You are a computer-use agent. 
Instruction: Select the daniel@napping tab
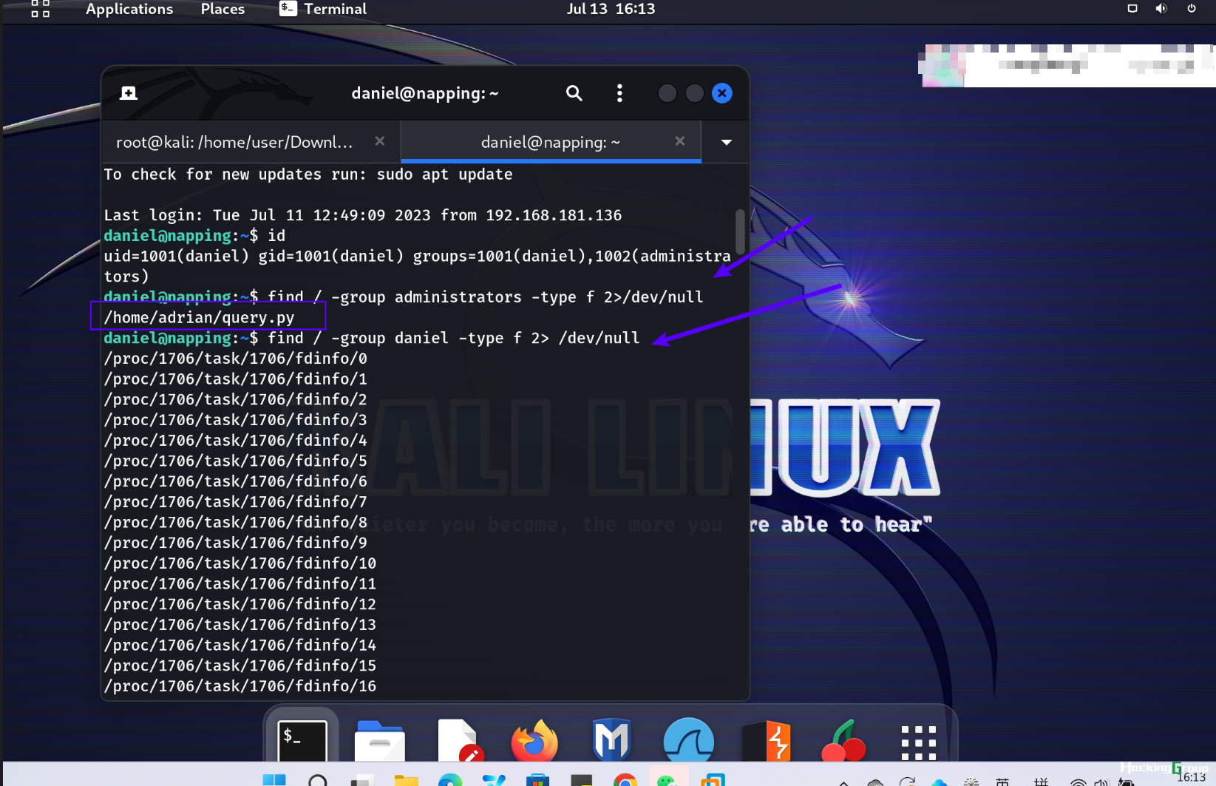coord(551,142)
